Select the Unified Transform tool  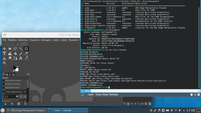pyautogui.click(x=4, y=54)
